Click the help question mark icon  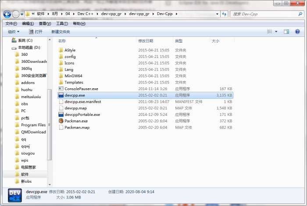297,32
